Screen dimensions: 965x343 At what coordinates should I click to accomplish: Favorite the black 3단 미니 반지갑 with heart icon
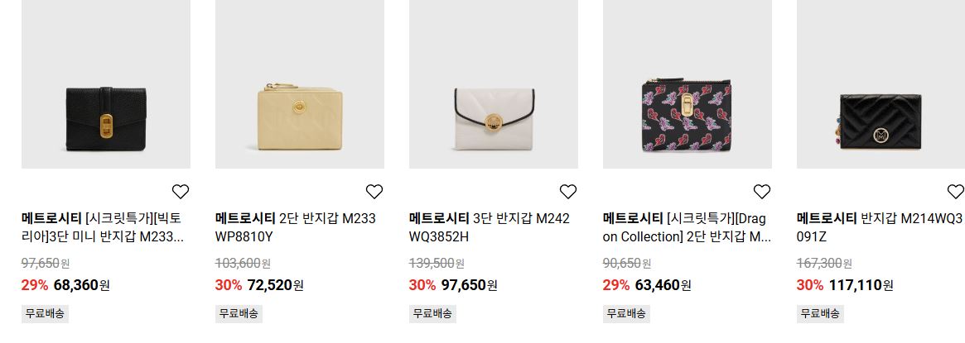[181, 192]
